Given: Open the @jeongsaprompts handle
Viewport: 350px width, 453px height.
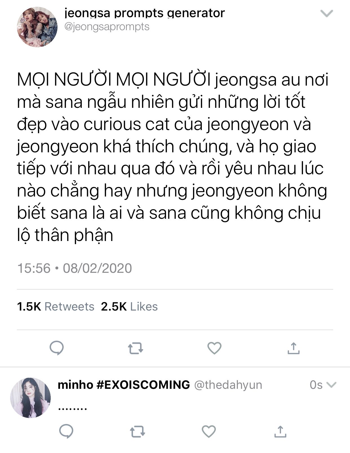Looking at the screenshot, I should pos(107,27).
